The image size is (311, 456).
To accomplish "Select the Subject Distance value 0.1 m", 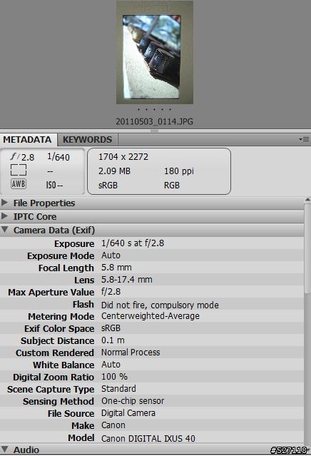I will pos(113,340).
